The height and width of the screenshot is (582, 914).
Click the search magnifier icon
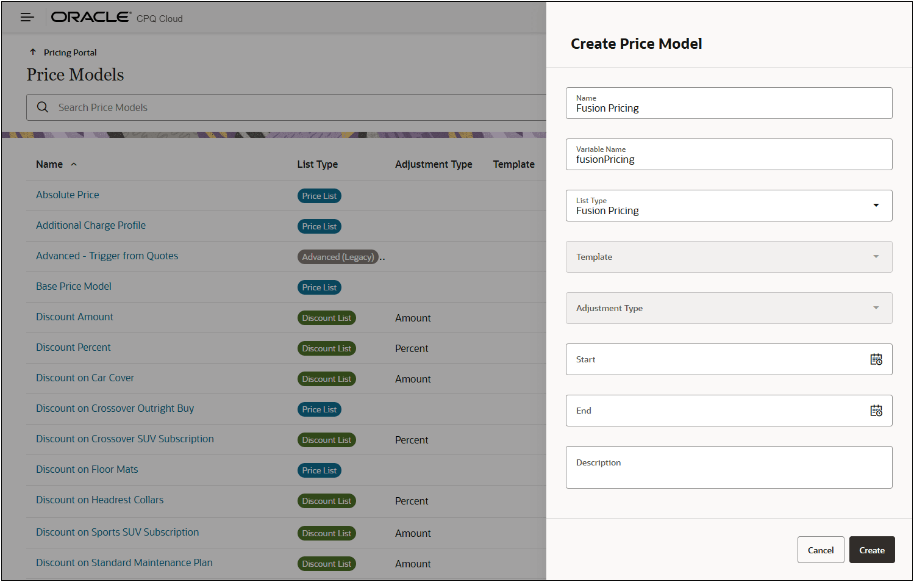point(42,107)
